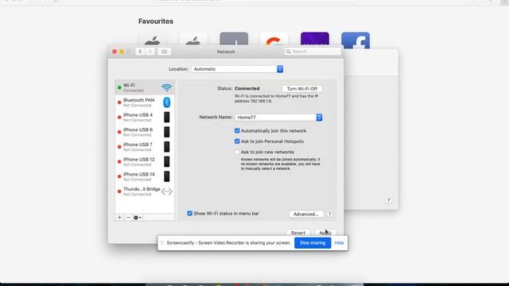This screenshot has height=286, width=509.
Task: Hide the Screencastify sharing bar
Action: click(x=340, y=243)
